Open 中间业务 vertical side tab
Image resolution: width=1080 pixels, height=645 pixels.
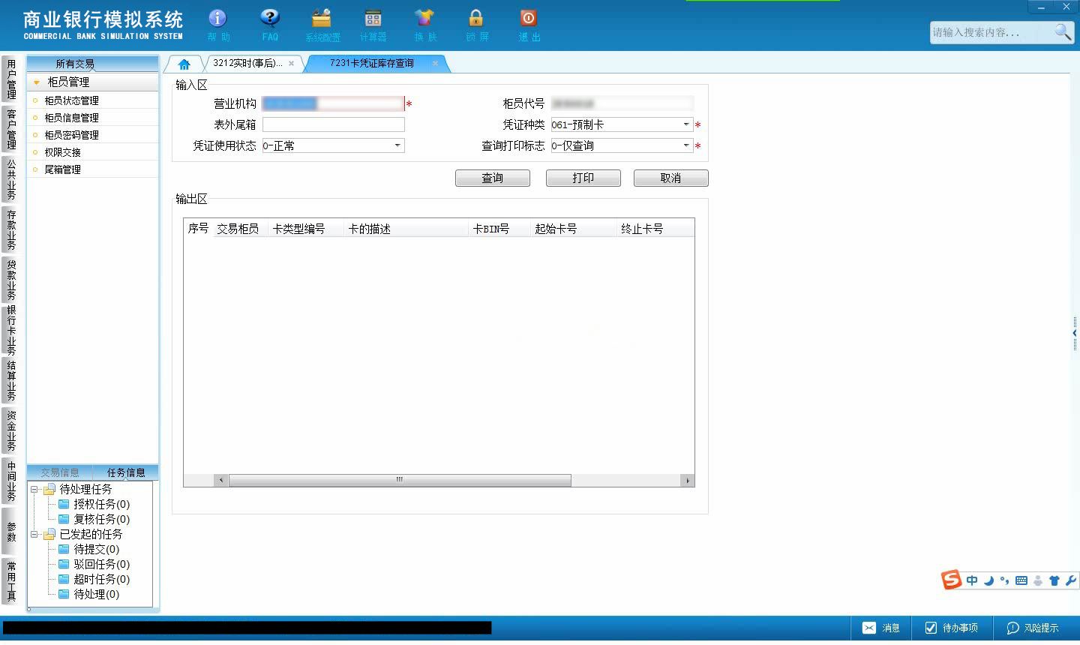[10, 481]
